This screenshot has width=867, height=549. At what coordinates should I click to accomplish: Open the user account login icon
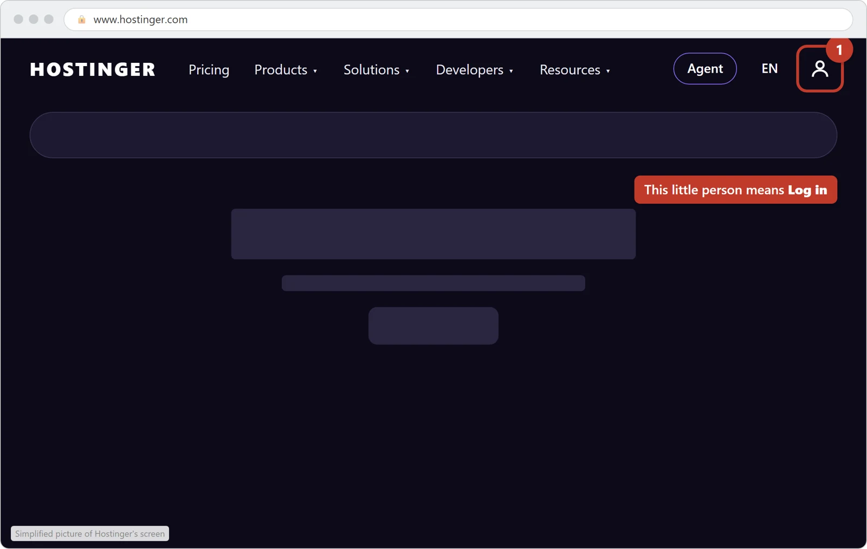(x=819, y=69)
